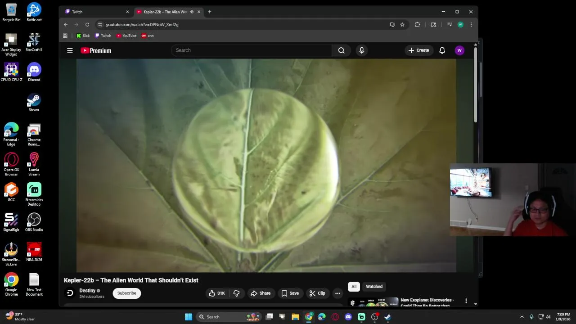Select the All filter chip

354,287
